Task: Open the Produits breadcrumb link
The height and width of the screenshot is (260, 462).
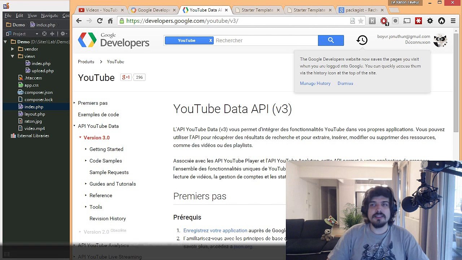Action: pyautogui.click(x=86, y=62)
